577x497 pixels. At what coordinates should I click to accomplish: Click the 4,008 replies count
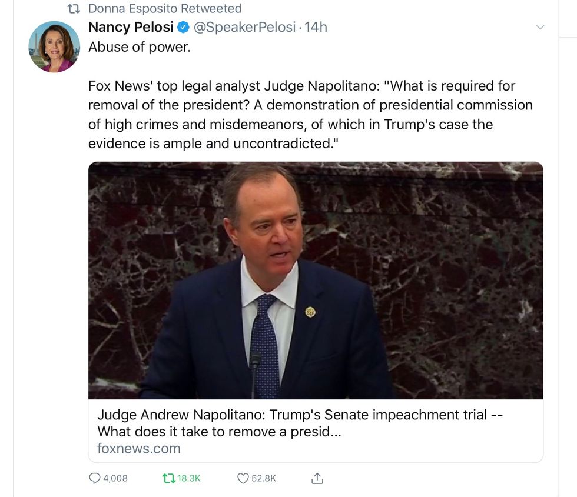[115, 478]
